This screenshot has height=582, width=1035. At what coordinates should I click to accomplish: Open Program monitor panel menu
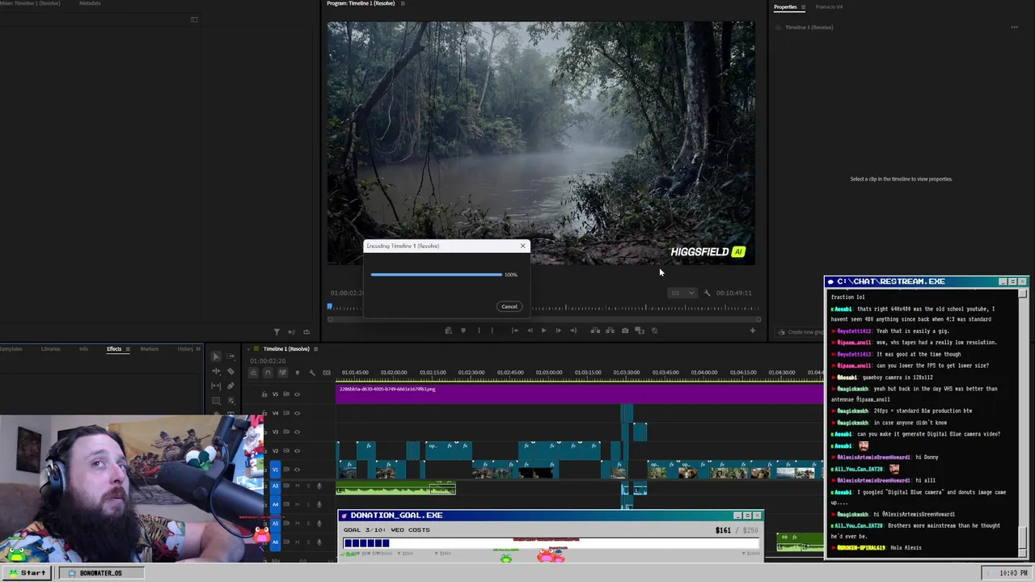coord(403,3)
